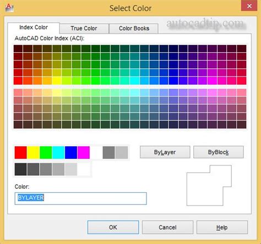This screenshot has width=261, height=244.
Task: Click the ByBlock button
Action: pos(219,152)
